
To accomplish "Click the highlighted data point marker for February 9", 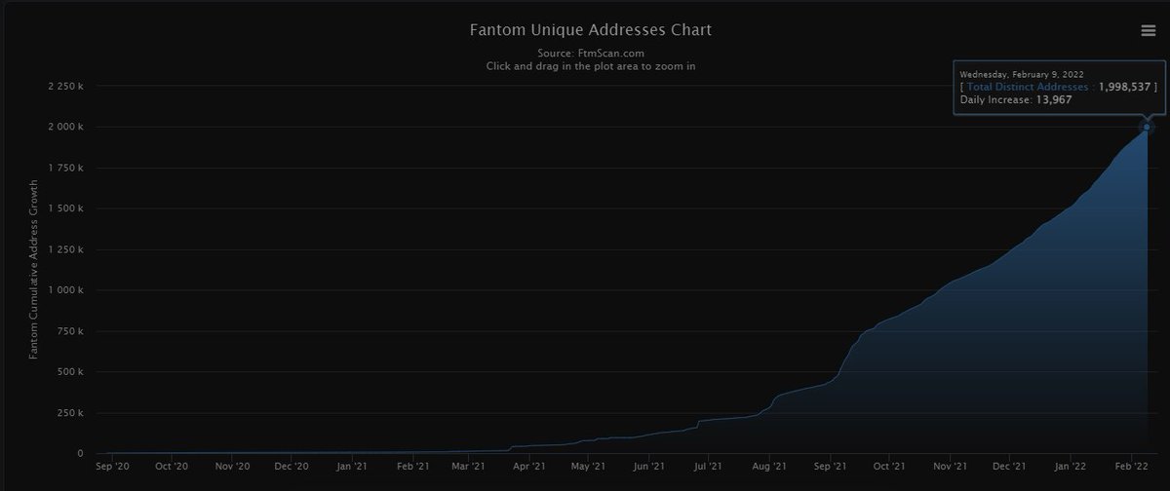I will (1148, 127).
